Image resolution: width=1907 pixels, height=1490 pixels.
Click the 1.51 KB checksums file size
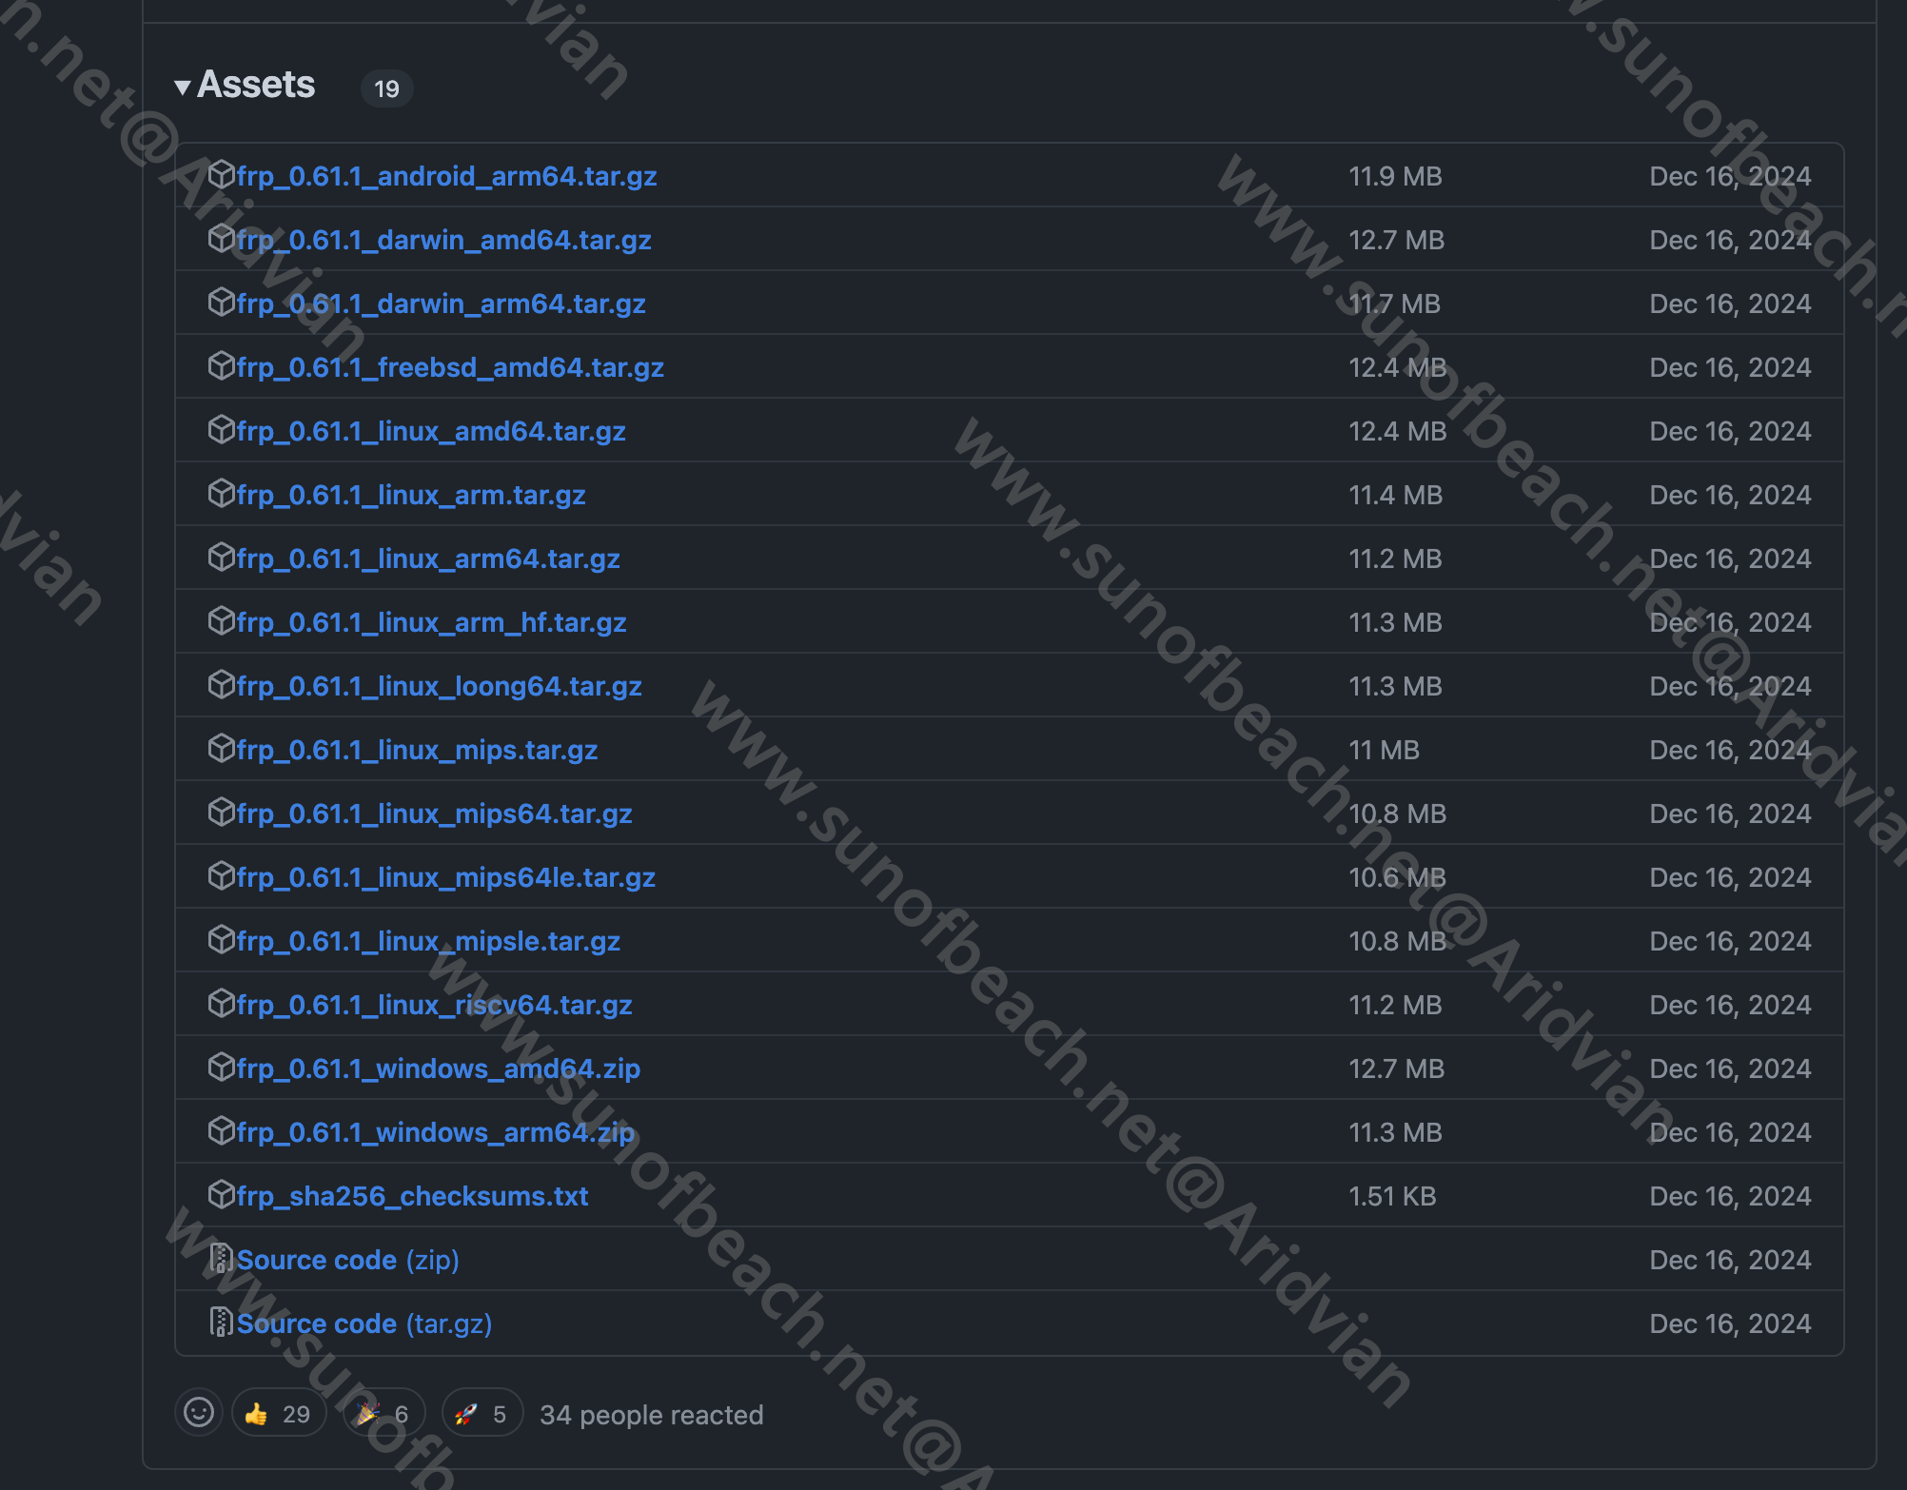pos(1392,1196)
